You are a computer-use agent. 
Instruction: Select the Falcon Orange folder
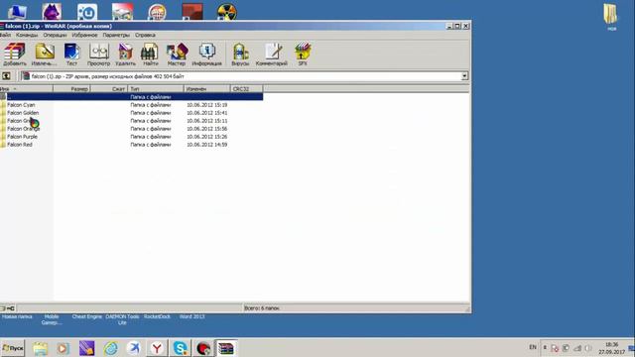tap(23, 129)
